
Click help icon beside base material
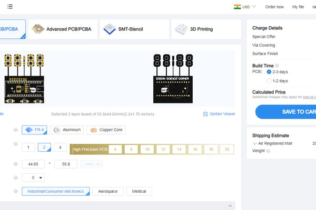click(15, 130)
